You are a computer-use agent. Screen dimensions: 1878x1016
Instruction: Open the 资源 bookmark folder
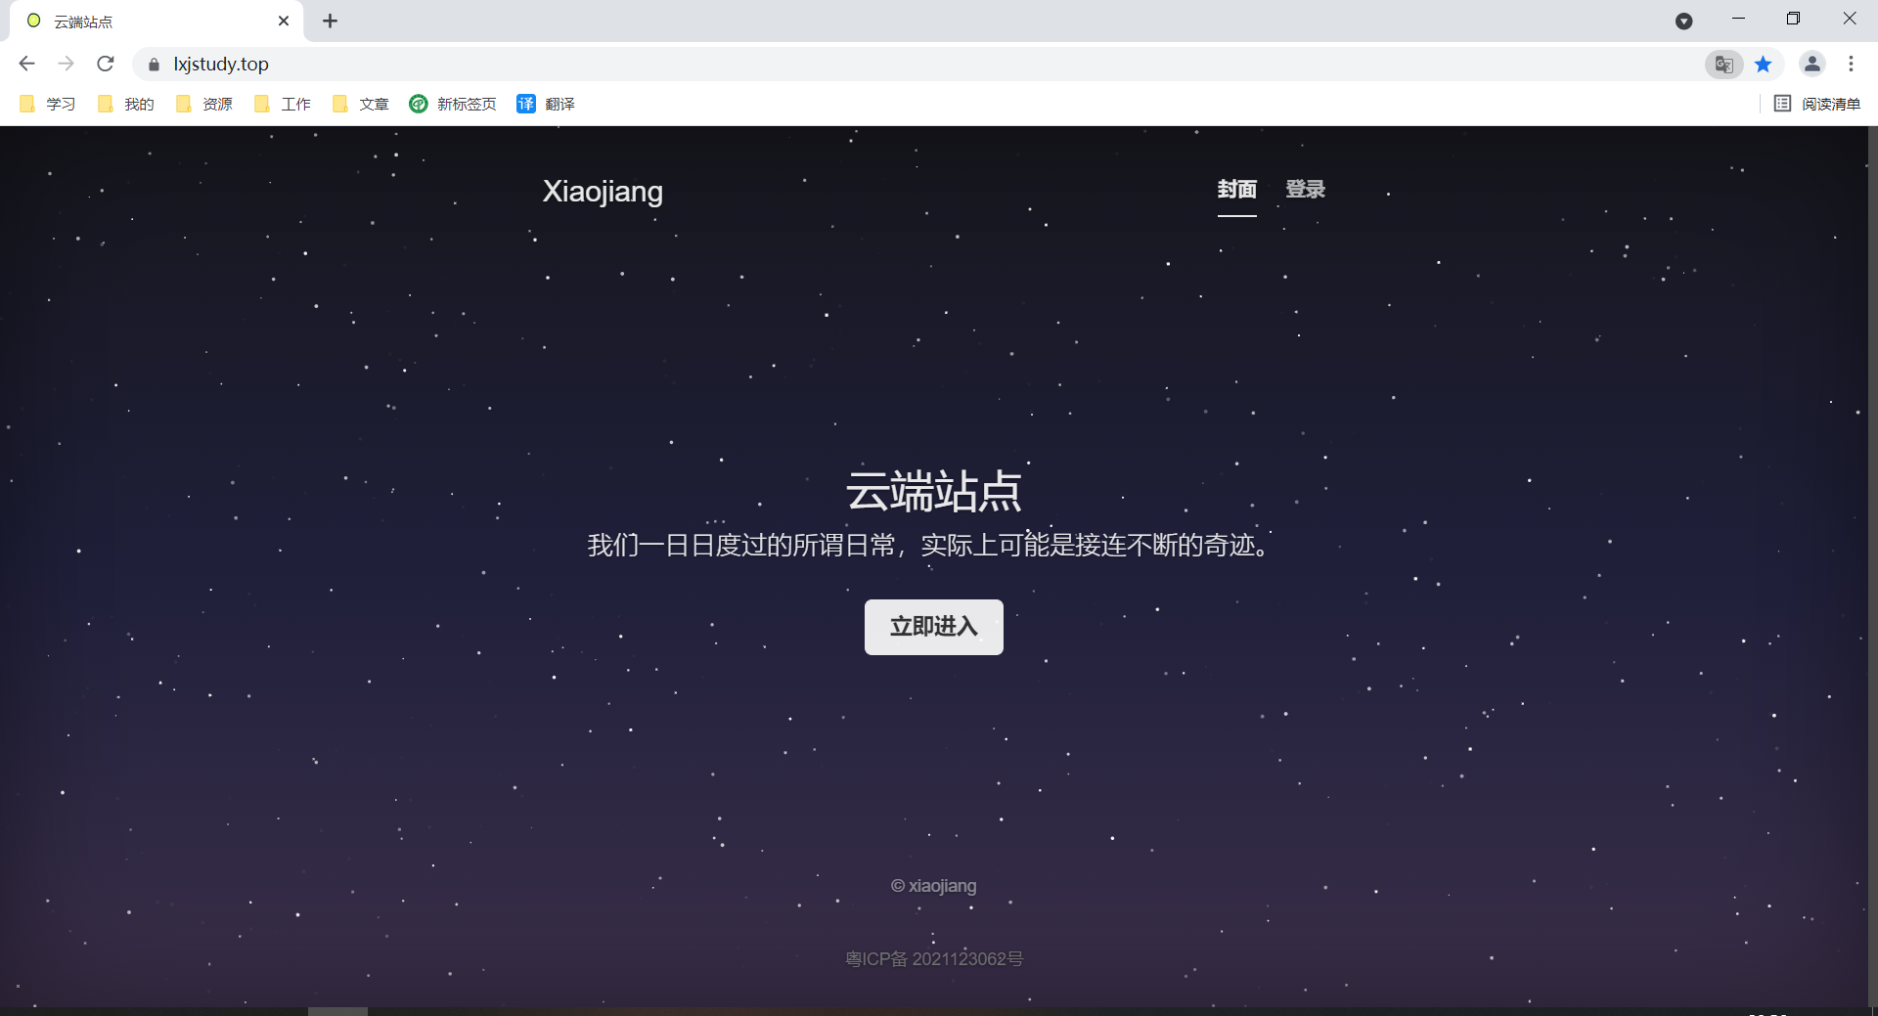(x=204, y=104)
